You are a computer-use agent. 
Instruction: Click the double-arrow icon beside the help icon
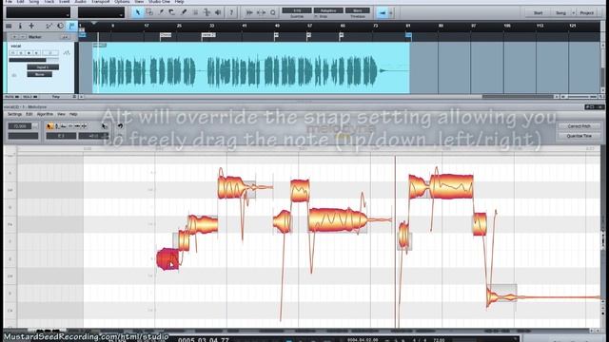249,12
